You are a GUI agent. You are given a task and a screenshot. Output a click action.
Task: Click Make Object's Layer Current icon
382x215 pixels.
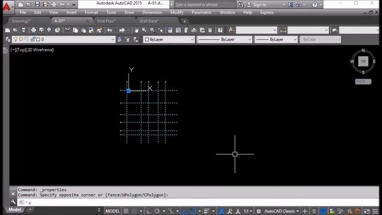(119, 39)
